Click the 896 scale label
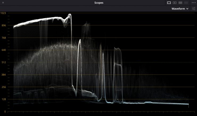Image resolution: width=197 pixels, height=116 pixels. click(3, 25)
